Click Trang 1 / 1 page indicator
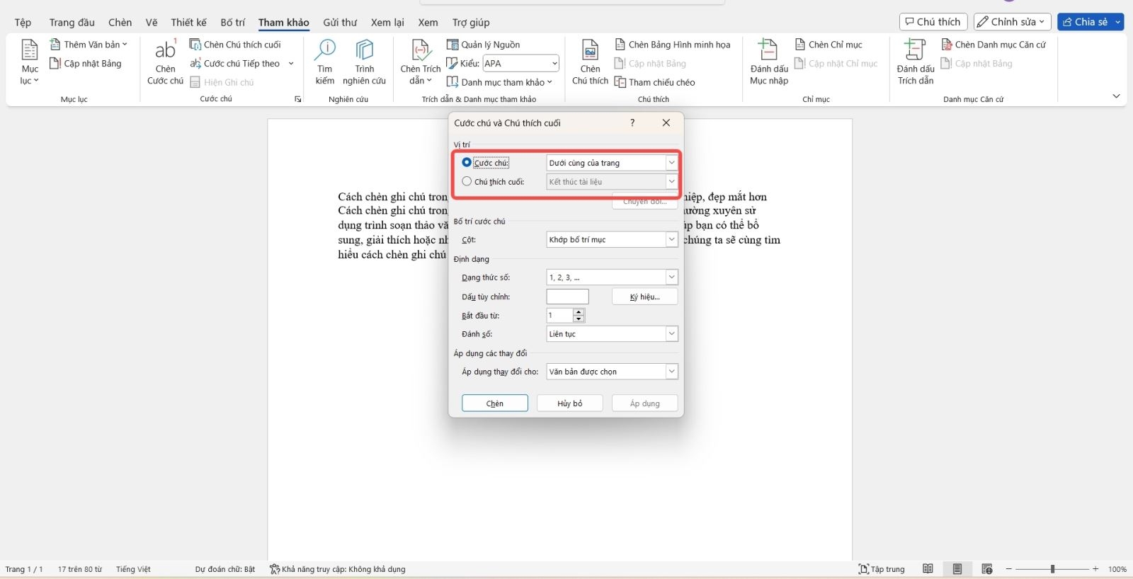Viewport: 1133px width, 579px height. [24, 569]
